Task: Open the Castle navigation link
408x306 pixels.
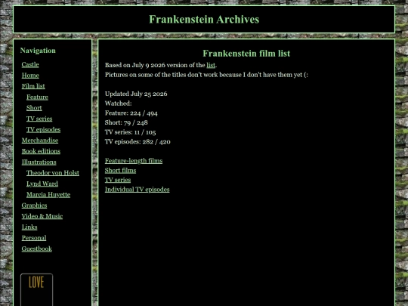Action: (30, 64)
